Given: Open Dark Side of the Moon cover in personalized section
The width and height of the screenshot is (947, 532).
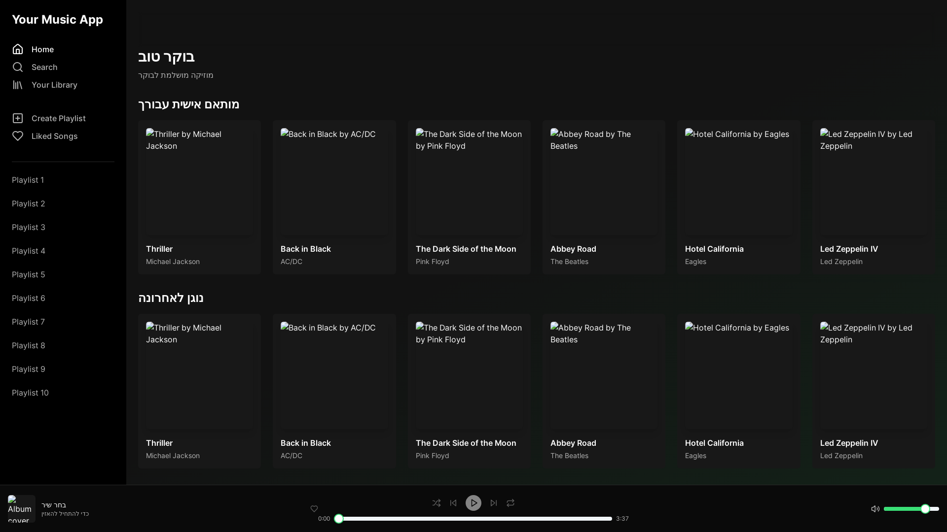Looking at the screenshot, I should [x=469, y=181].
